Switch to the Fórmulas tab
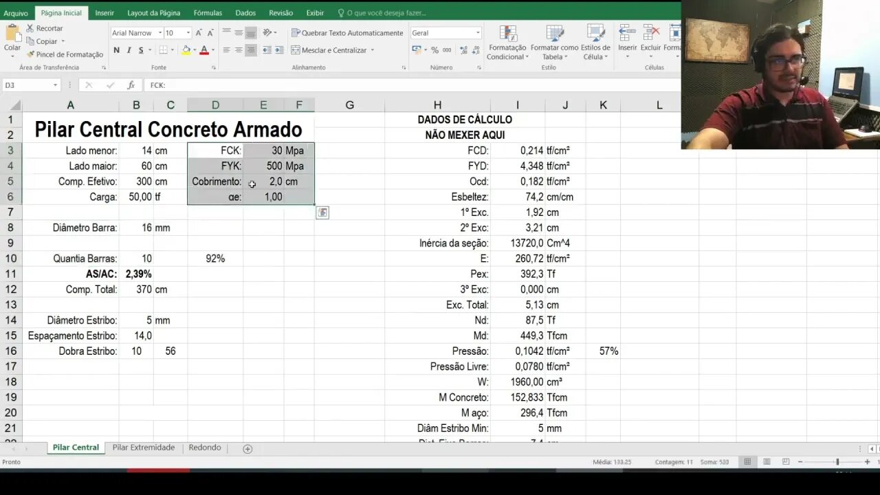This screenshot has height=495, width=880. [x=208, y=13]
